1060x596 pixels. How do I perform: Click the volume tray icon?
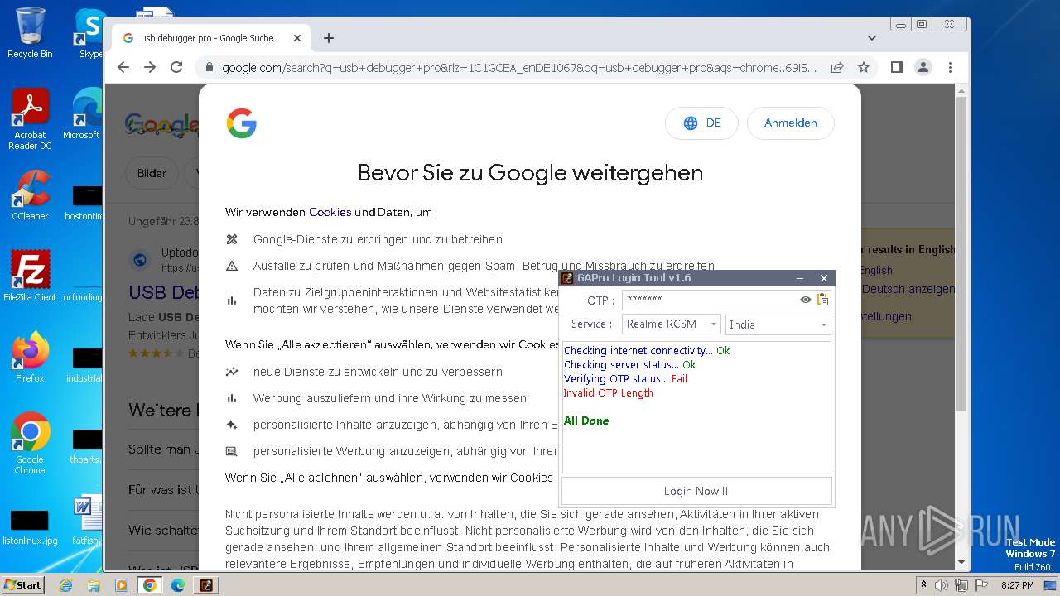(942, 585)
